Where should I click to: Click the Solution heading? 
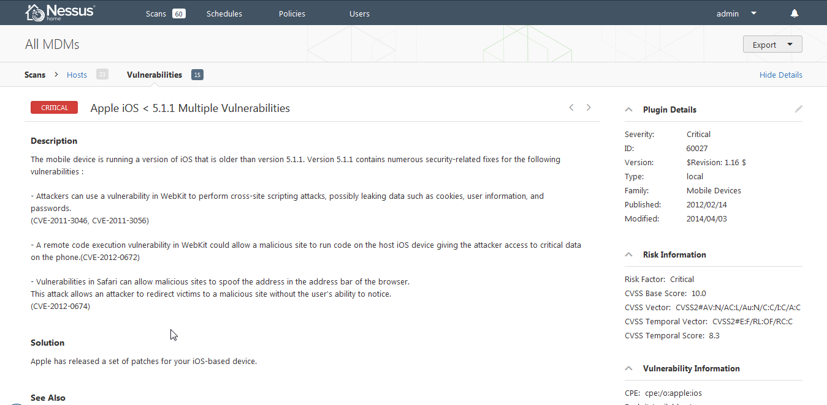point(47,343)
